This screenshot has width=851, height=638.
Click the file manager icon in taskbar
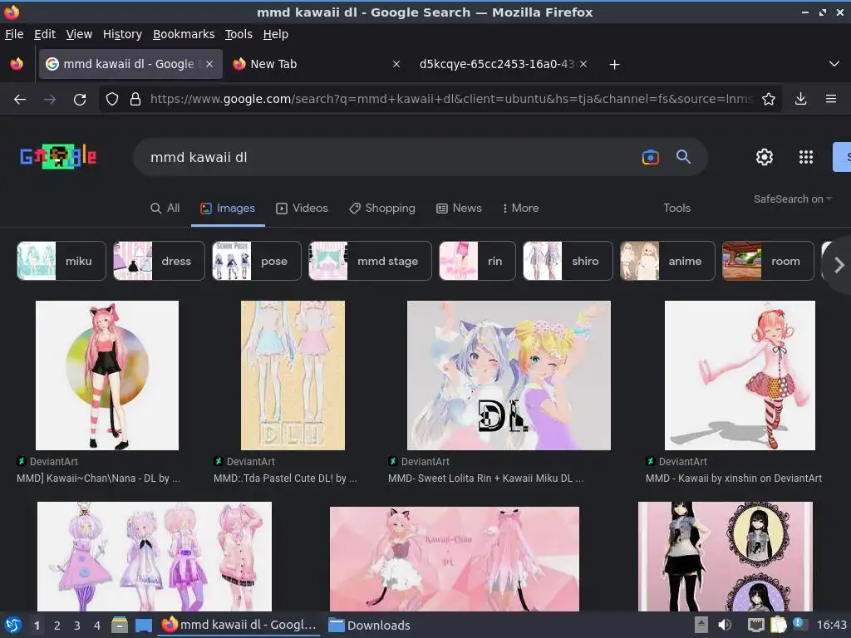point(120,625)
